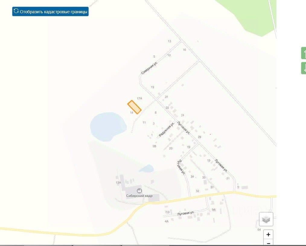306x246 pixels.
Task: Zoom out with the minus button
Action: pyautogui.click(x=268, y=243)
